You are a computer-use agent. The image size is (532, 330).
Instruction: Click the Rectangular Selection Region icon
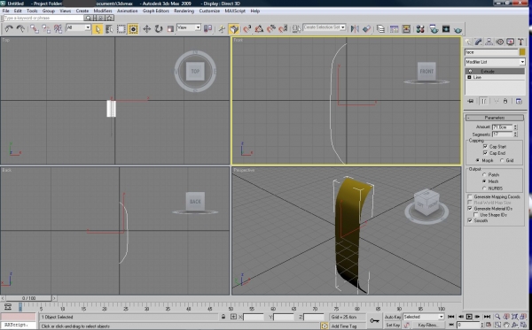point(121,29)
